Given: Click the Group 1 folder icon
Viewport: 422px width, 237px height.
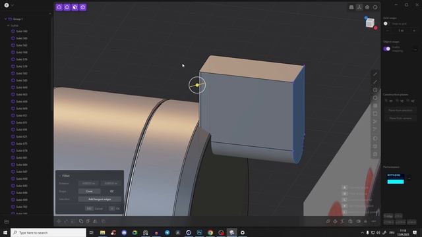Looking at the screenshot, I should click(11, 19).
